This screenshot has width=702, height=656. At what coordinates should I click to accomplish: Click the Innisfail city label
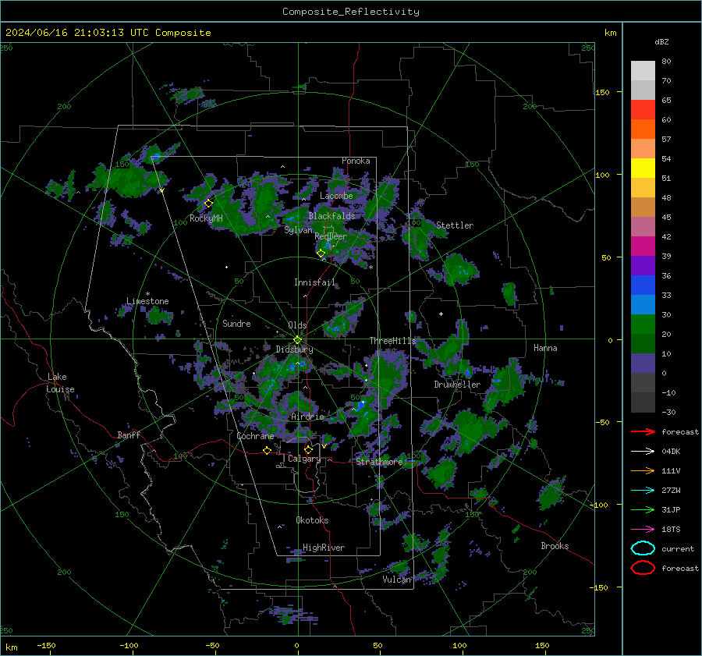[x=314, y=282]
